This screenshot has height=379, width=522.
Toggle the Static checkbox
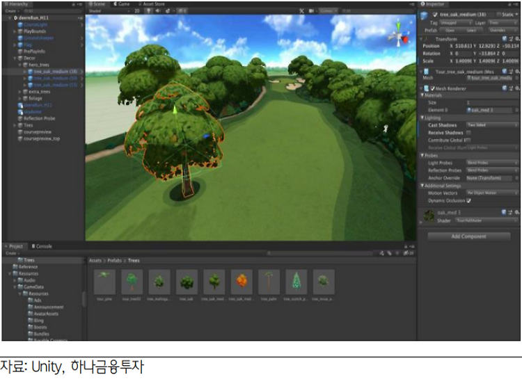coord(499,15)
